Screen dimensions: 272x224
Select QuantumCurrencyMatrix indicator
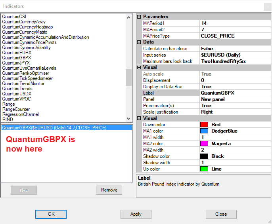pos(25,32)
